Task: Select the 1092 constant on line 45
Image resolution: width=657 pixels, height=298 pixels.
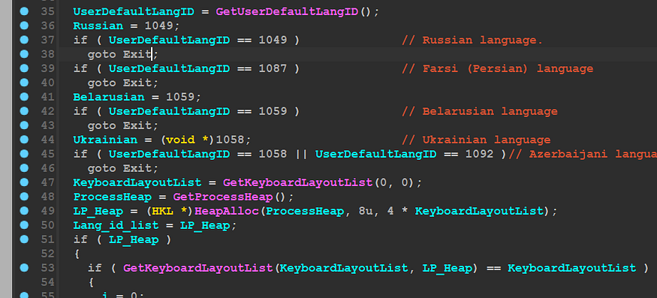Action: pos(479,154)
